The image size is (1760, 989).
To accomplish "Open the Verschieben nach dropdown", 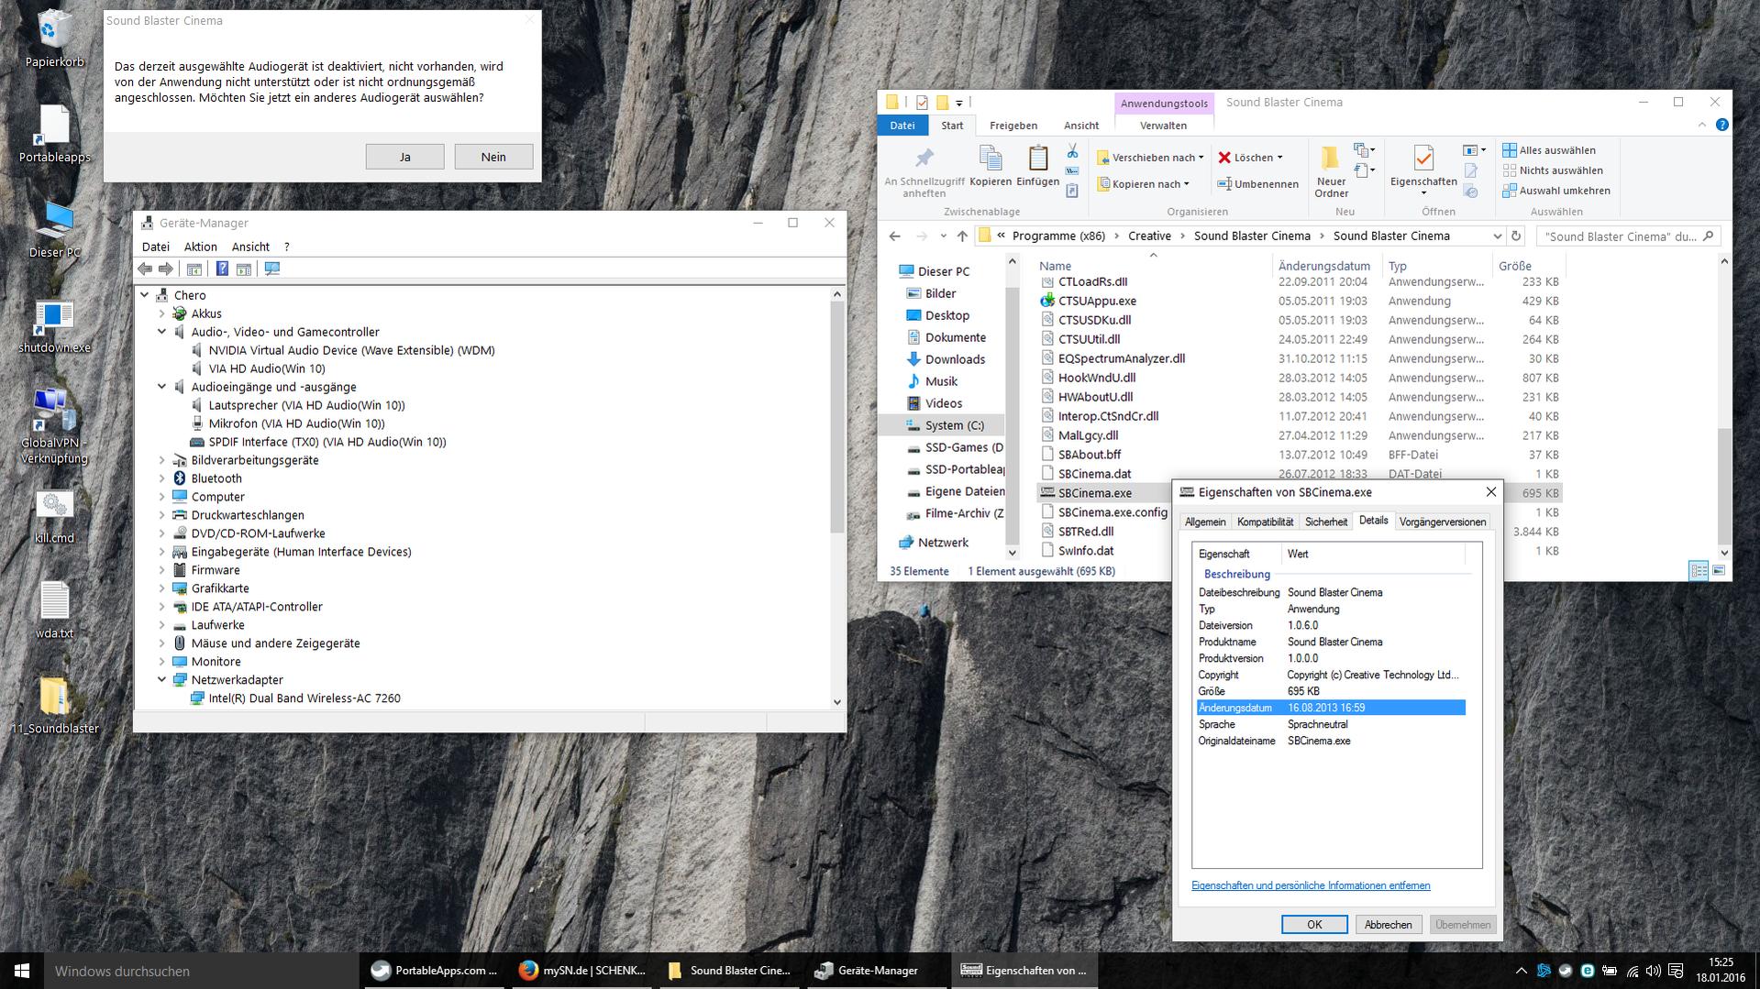I will (1151, 157).
